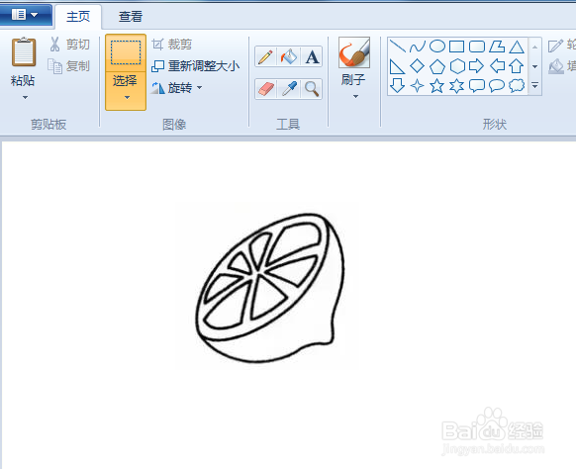Choose the Oval shape
The image size is (576, 469).
(437, 47)
